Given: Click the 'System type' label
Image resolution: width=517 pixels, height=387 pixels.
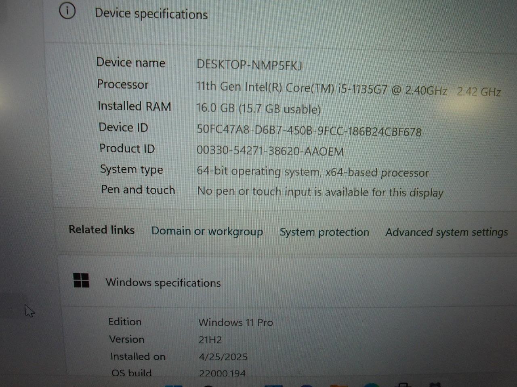Looking at the screenshot, I should pos(132,170).
